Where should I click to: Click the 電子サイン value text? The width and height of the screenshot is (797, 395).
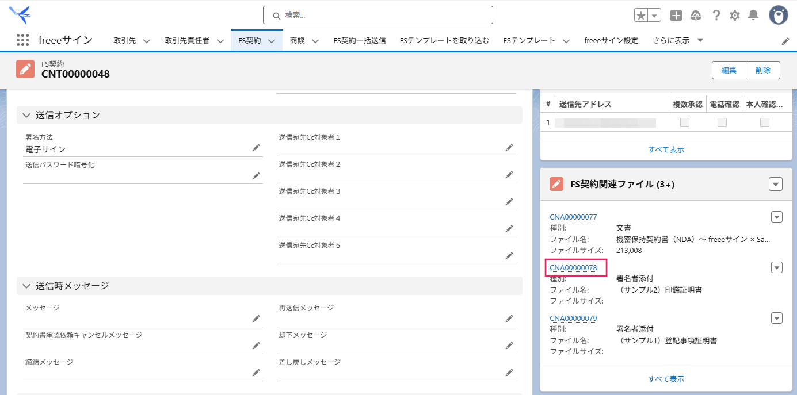45,149
